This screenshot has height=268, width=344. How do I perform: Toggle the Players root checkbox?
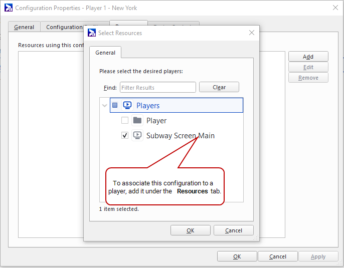pos(115,105)
